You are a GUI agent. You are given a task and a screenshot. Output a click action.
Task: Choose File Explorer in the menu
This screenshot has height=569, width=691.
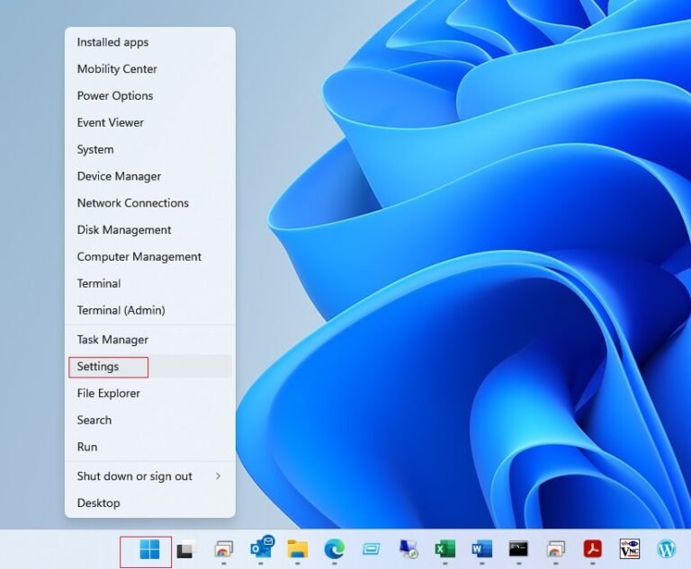pos(150,394)
